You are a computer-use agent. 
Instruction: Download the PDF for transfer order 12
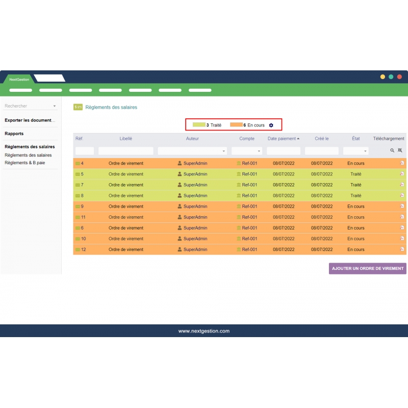pyautogui.click(x=402, y=249)
